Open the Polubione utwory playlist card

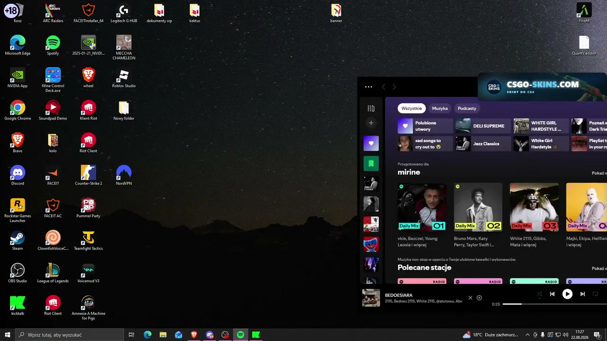pyautogui.click(x=425, y=126)
